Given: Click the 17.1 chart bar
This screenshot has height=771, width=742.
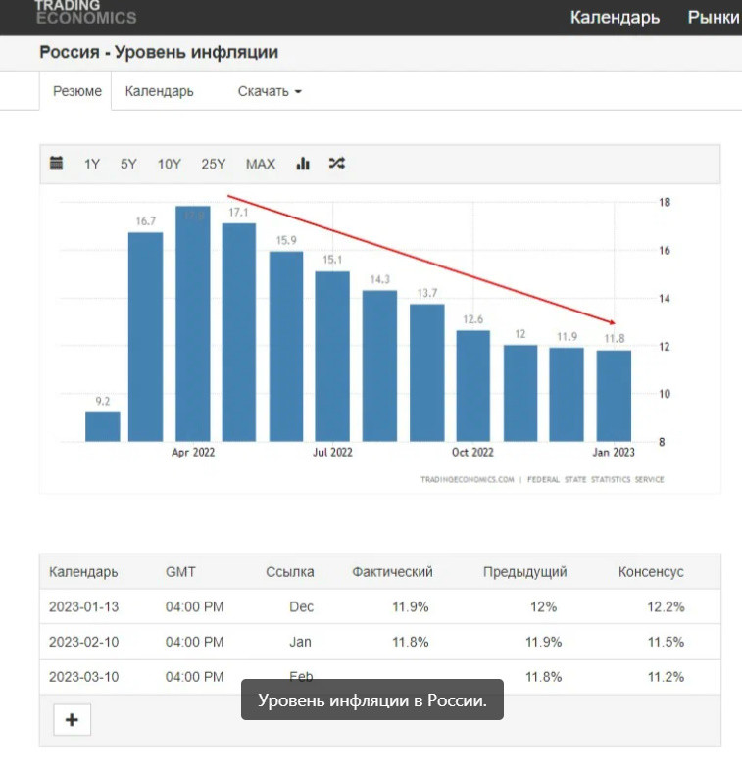Looking at the screenshot, I should pyautogui.click(x=238, y=333).
